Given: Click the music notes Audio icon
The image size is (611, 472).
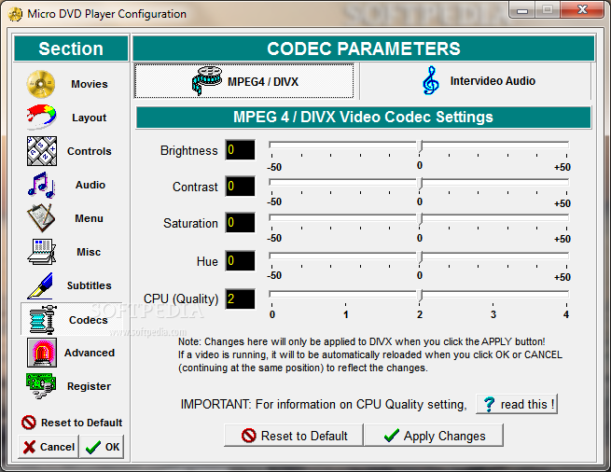Looking at the screenshot, I should coord(41,185).
